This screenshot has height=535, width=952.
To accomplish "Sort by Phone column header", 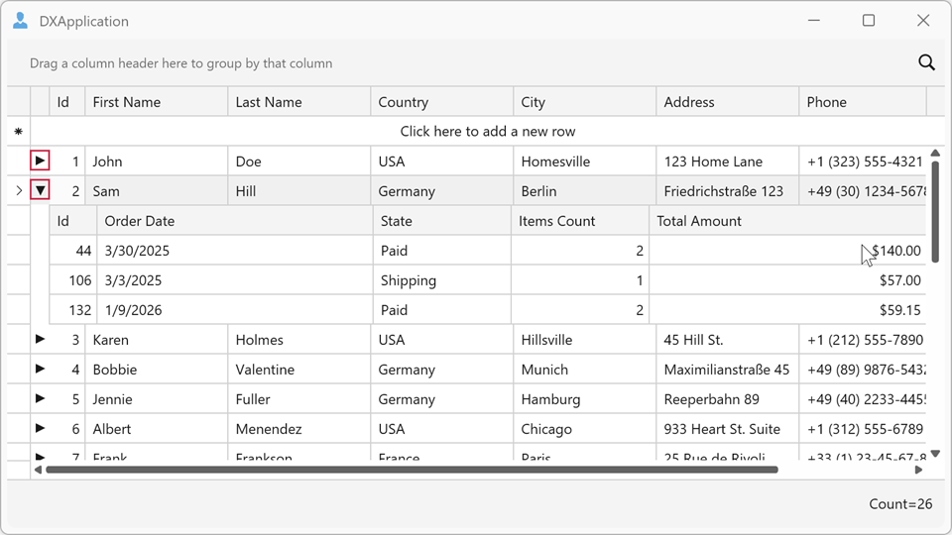I will click(863, 102).
